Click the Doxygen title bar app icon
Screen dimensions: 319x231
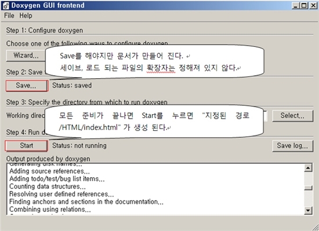(6, 6)
